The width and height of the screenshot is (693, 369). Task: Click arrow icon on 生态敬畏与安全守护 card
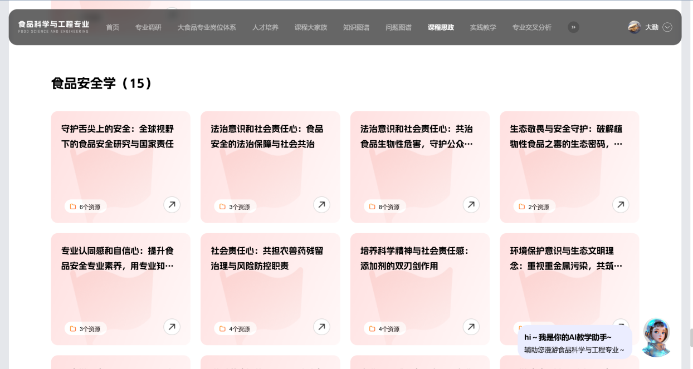point(621,205)
